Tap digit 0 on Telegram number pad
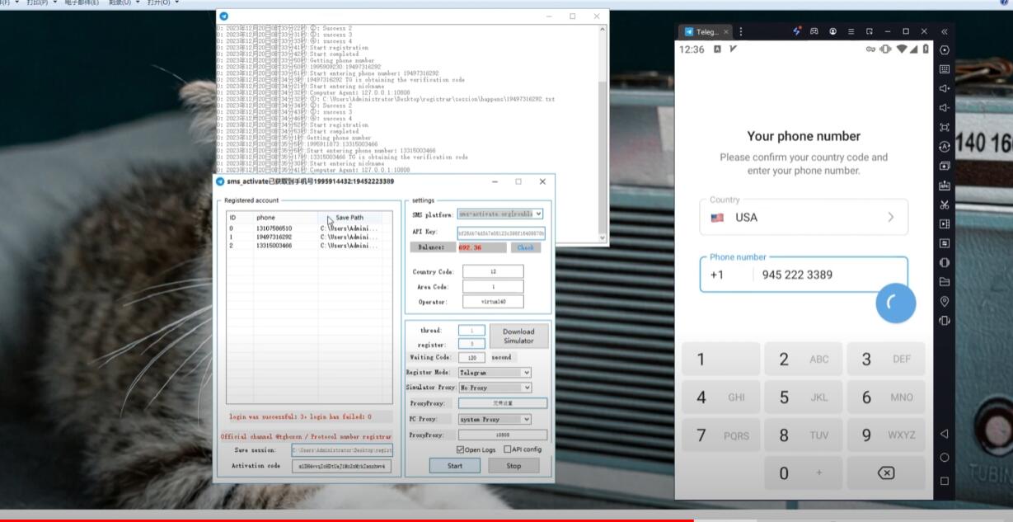 804,473
